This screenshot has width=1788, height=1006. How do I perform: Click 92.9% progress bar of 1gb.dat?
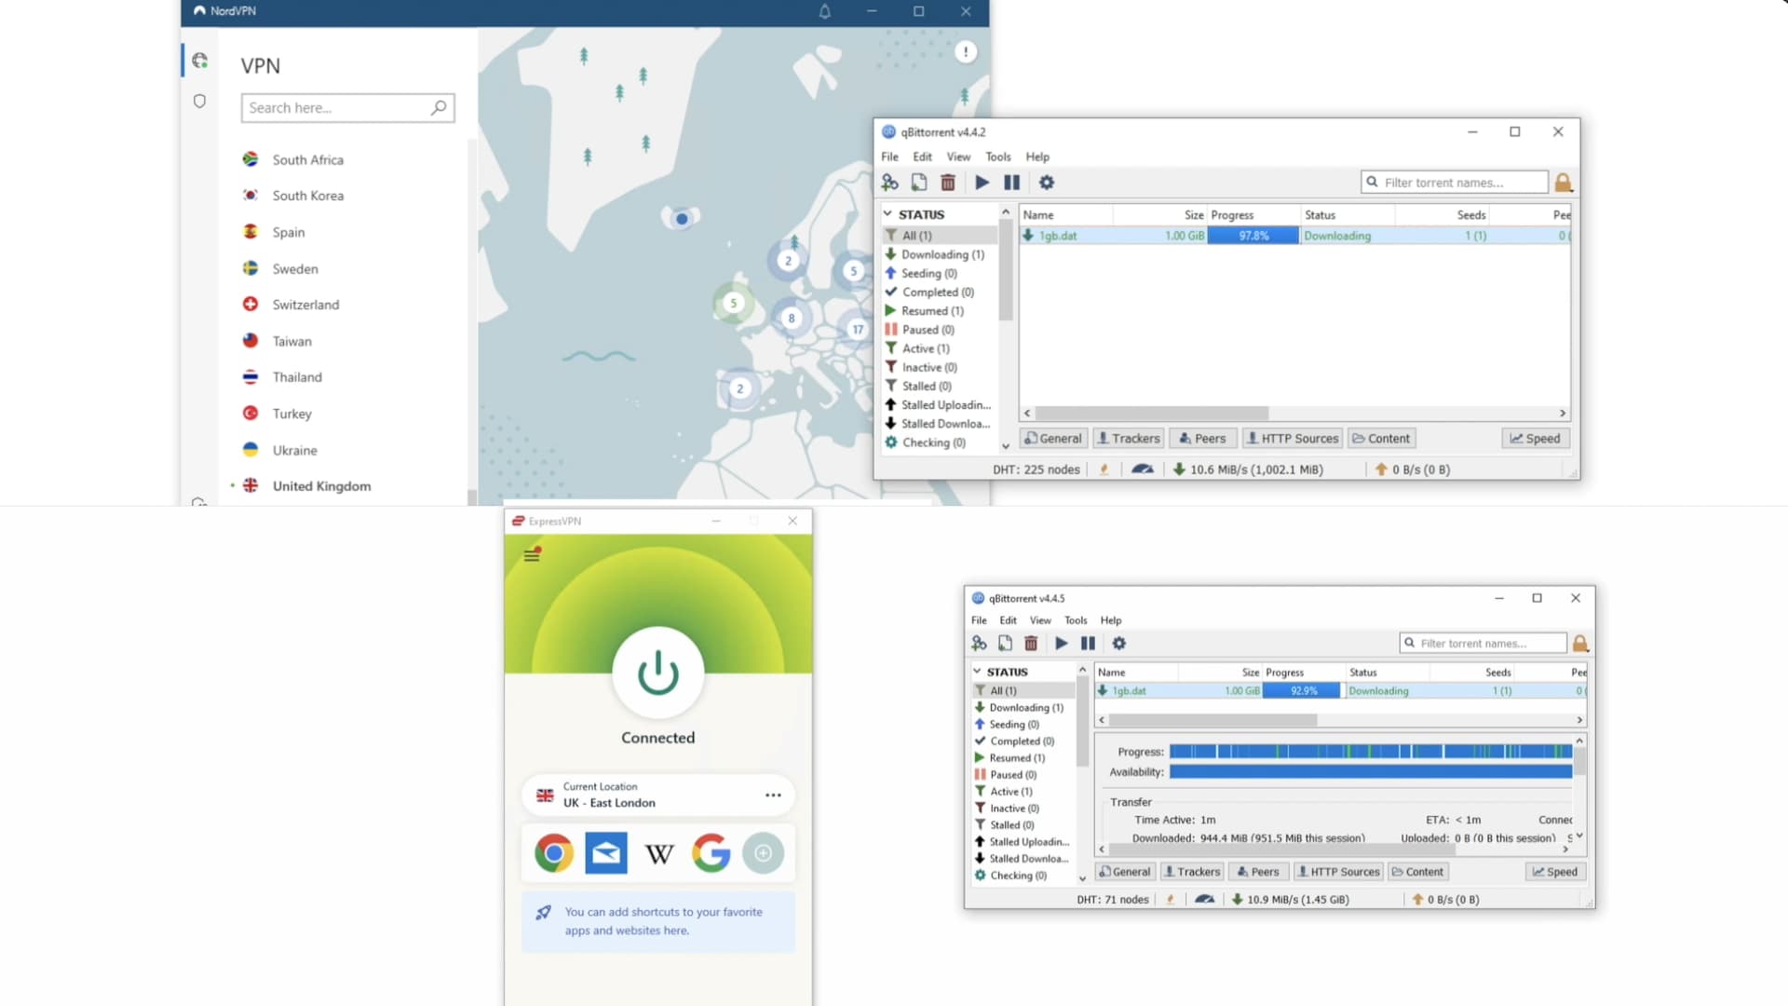click(1302, 690)
